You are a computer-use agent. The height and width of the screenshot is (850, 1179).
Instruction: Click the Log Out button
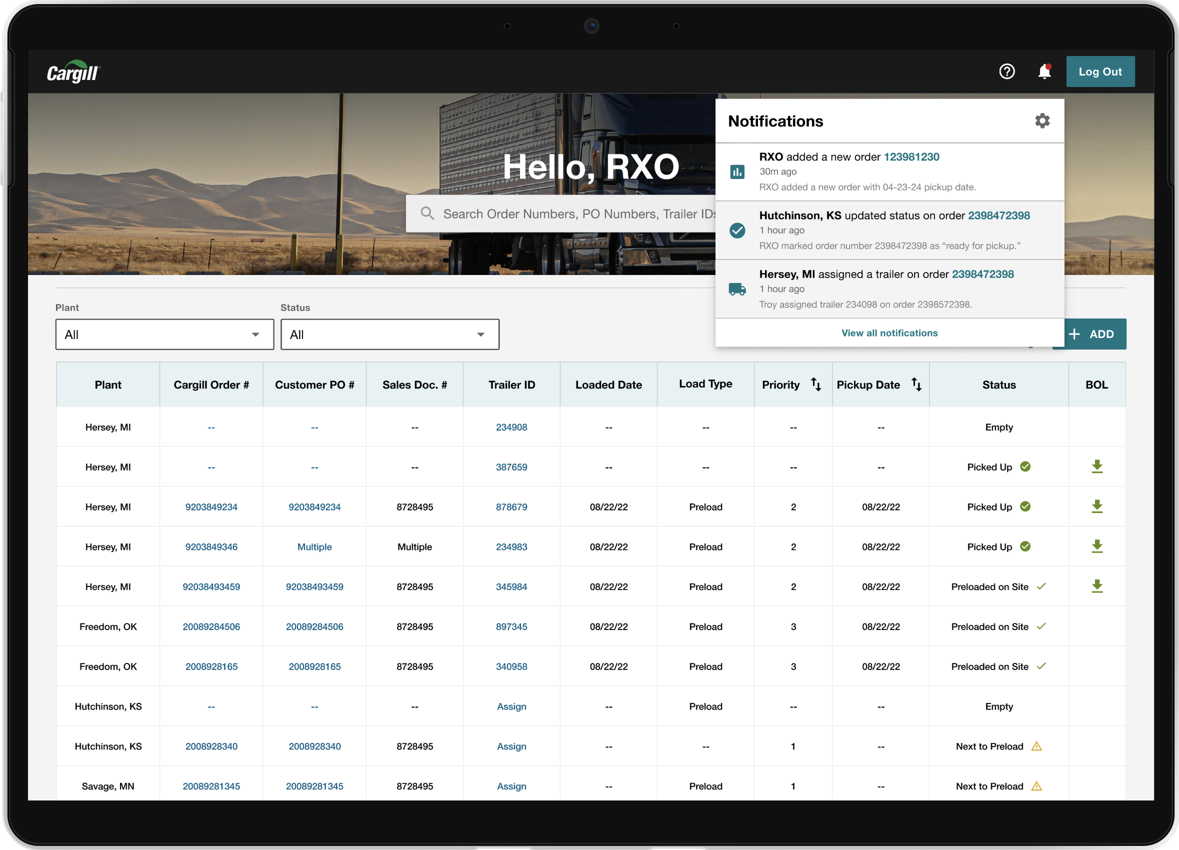[1100, 71]
